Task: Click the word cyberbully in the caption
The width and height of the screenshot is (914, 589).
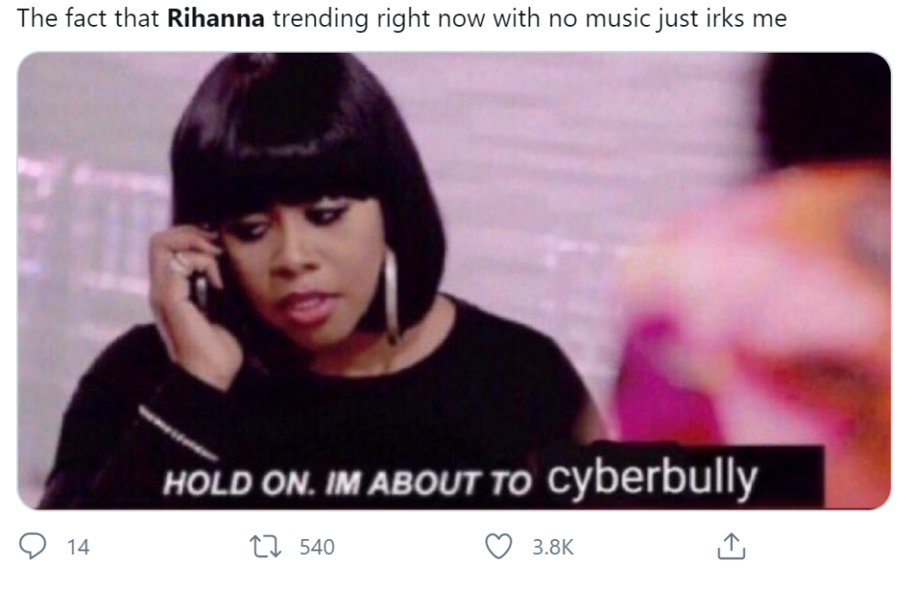Action: 652,478
